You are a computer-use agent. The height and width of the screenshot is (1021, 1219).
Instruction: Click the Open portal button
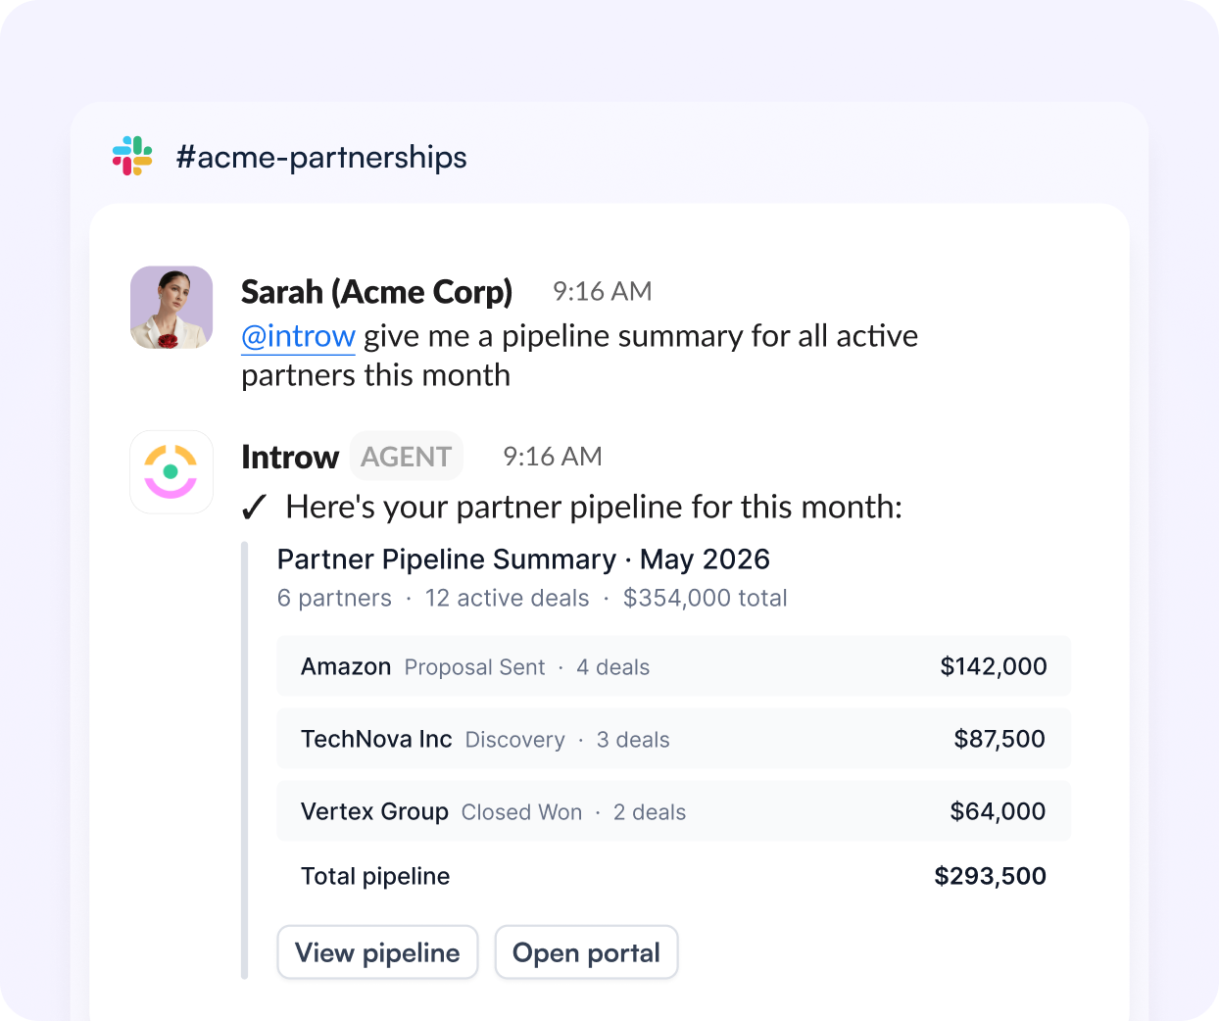(586, 952)
